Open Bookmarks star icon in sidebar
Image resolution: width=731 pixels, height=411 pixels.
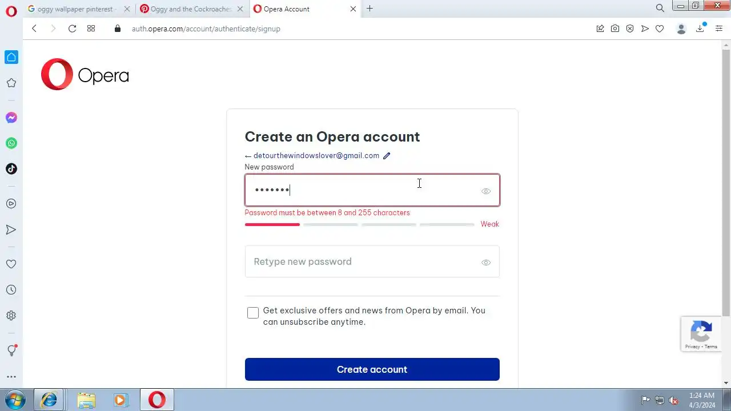click(11, 83)
